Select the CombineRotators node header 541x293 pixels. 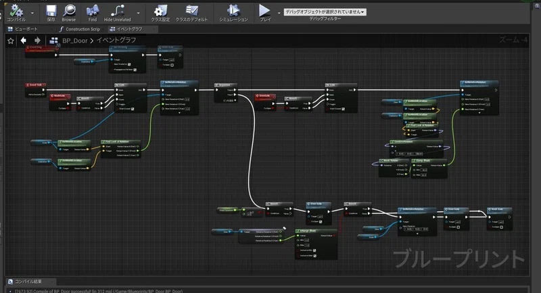pyautogui.click(x=417, y=141)
